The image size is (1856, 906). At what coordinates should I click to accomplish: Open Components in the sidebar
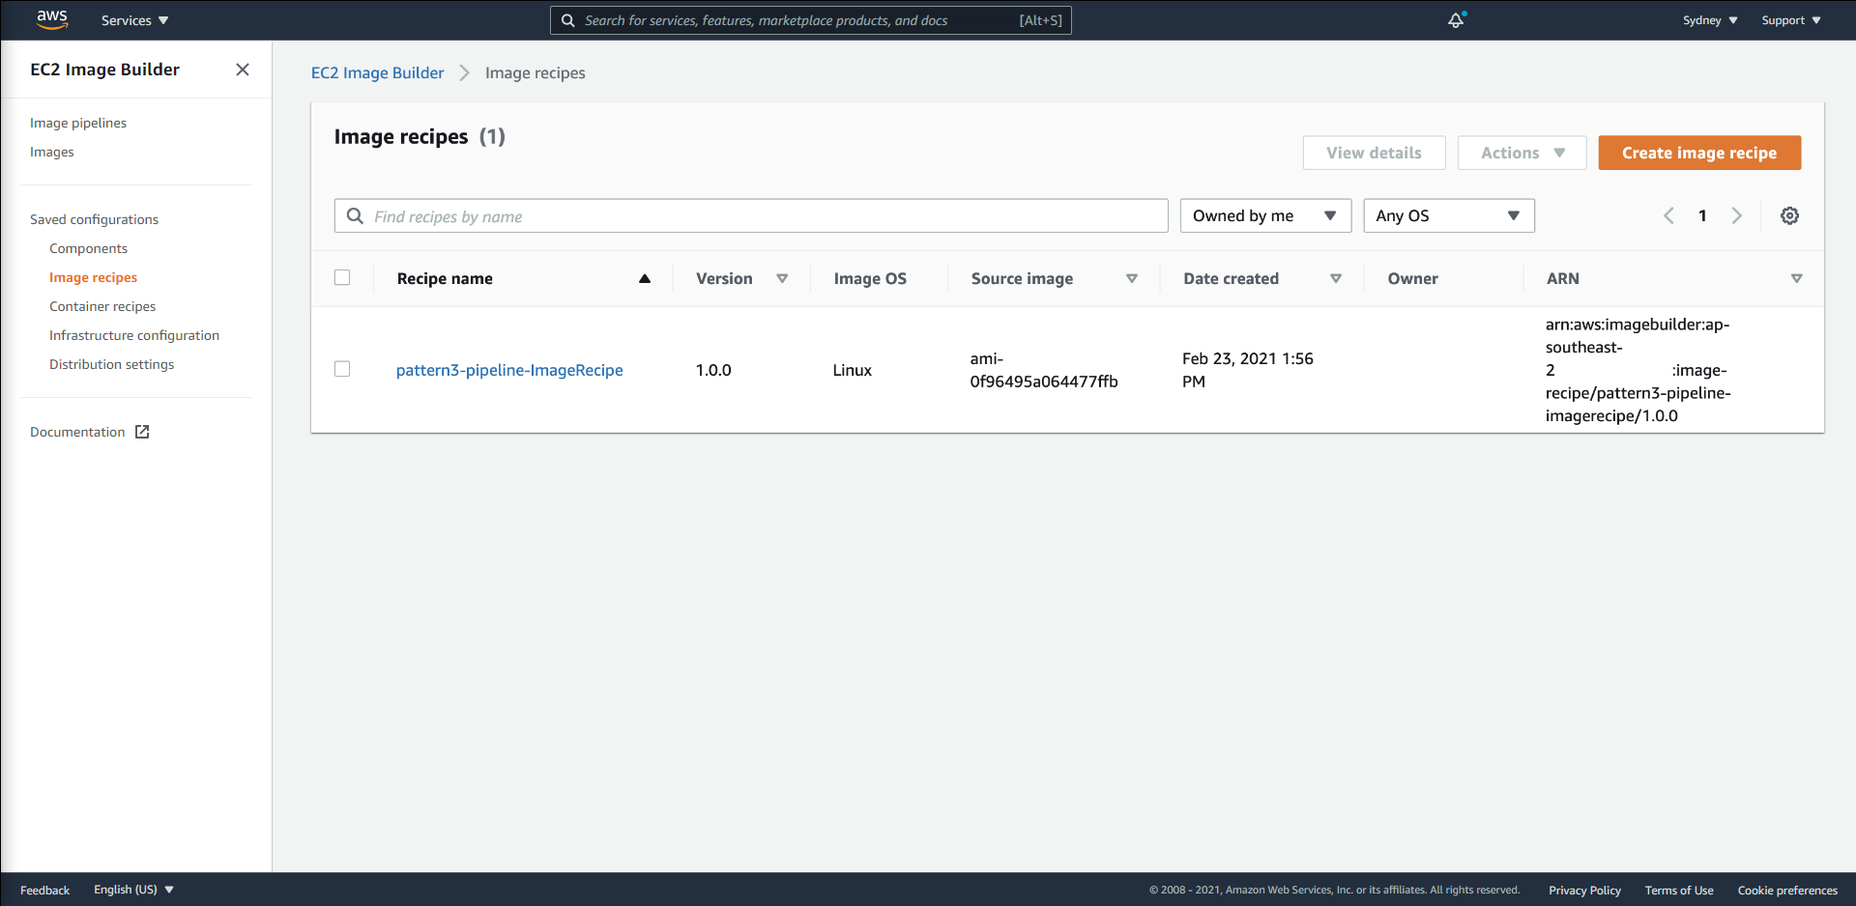click(x=88, y=248)
